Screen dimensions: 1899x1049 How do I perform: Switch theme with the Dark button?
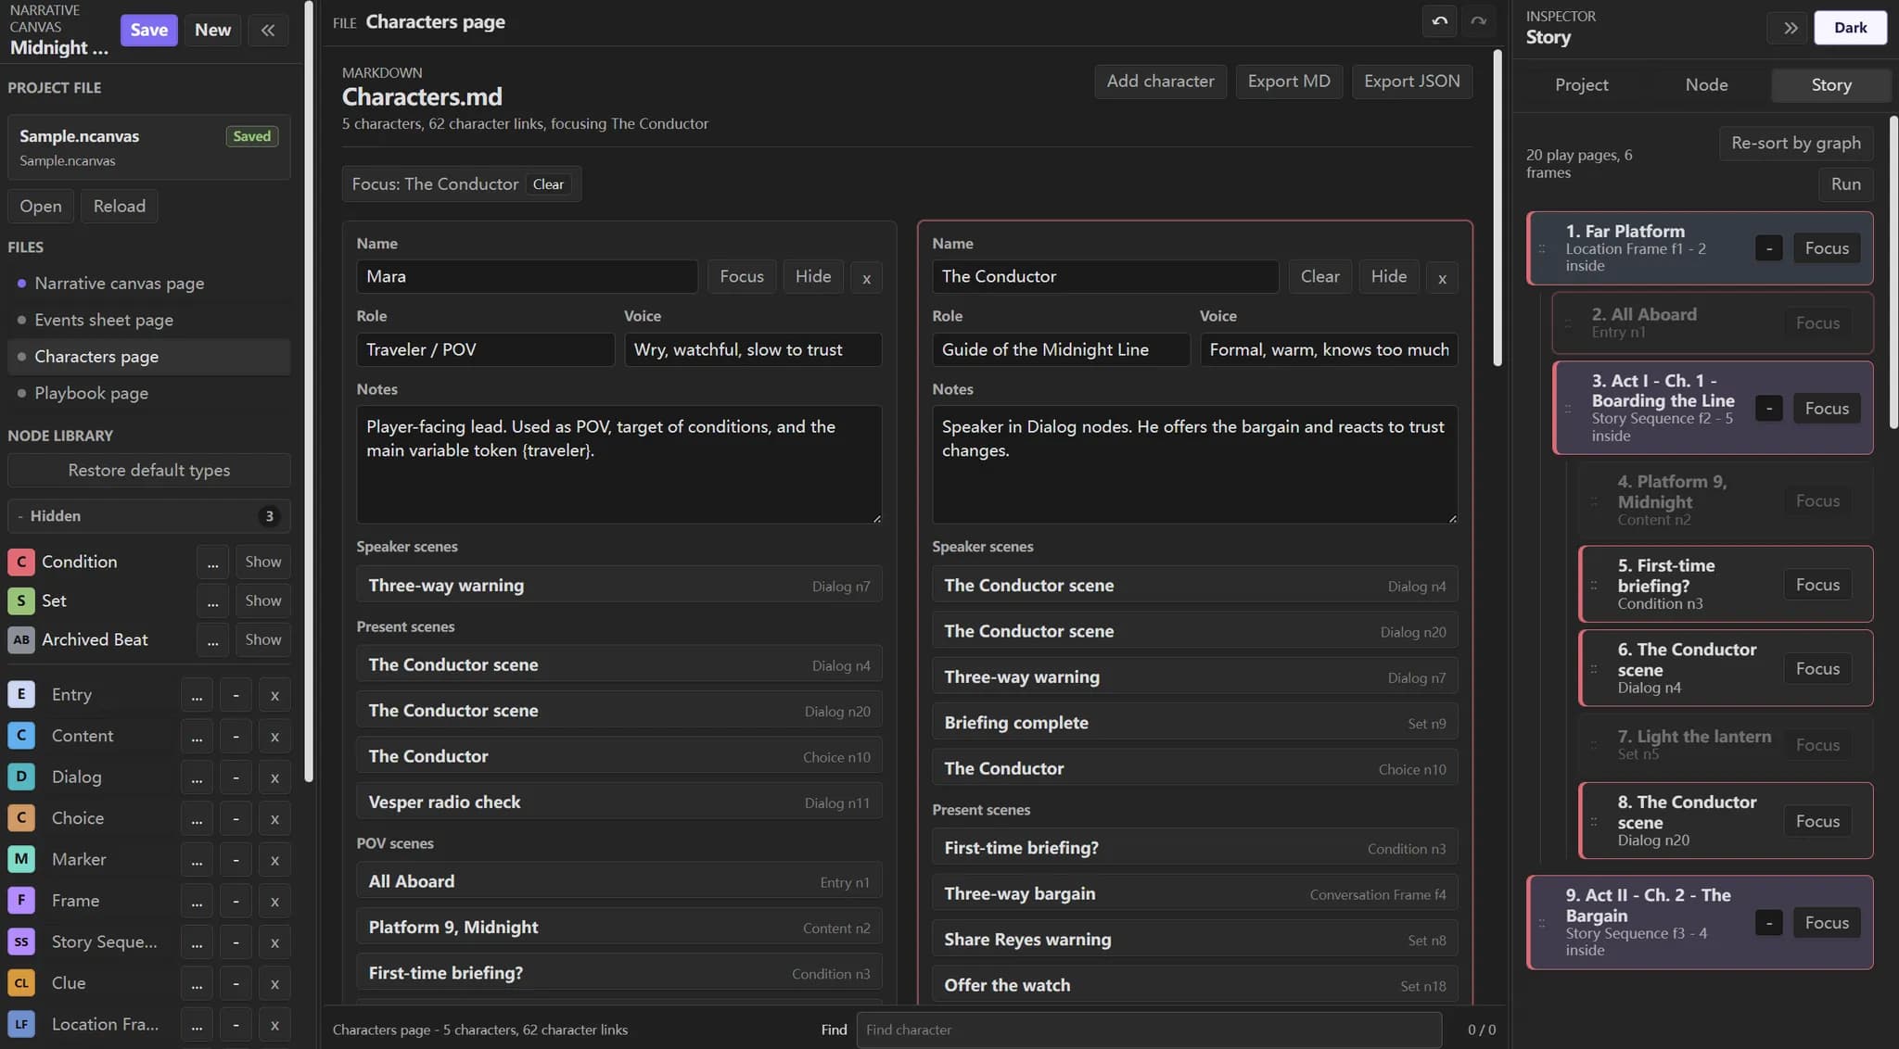tap(1850, 28)
